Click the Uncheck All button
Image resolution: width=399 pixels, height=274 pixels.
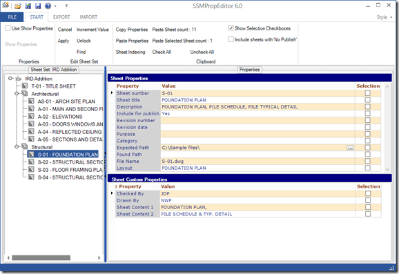(202, 52)
